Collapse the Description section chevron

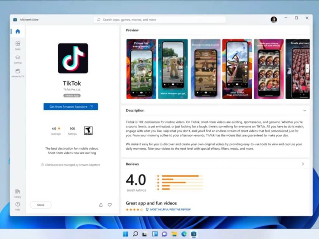[x=305, y=110]
